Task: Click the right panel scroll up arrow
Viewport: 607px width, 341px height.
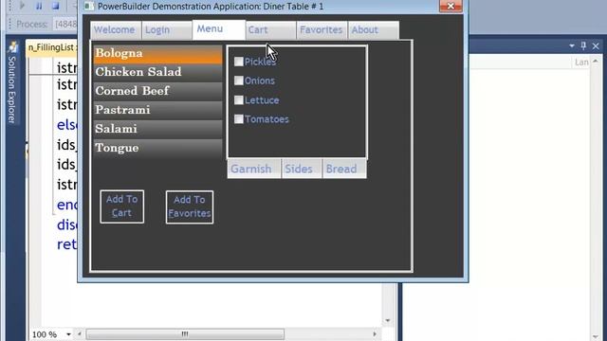Action: [596, 62]
